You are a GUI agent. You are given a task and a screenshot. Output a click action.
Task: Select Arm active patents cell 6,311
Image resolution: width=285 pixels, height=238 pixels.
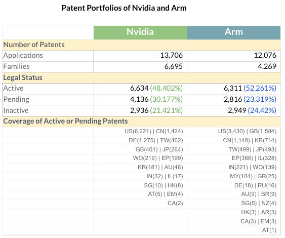[x=234, y=89]
